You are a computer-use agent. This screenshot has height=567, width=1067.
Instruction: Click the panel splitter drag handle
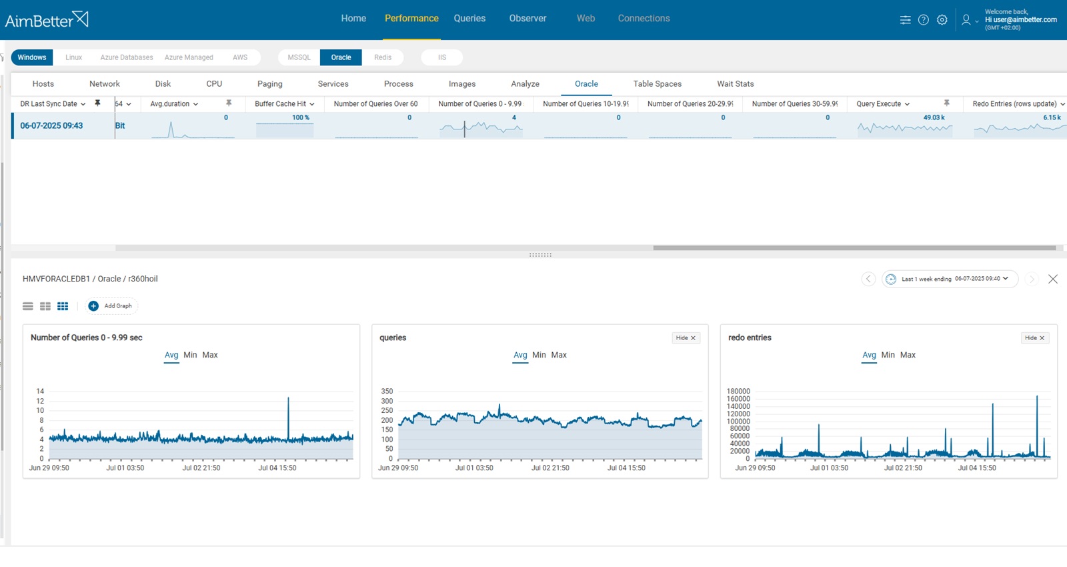(x=540, y=255)
